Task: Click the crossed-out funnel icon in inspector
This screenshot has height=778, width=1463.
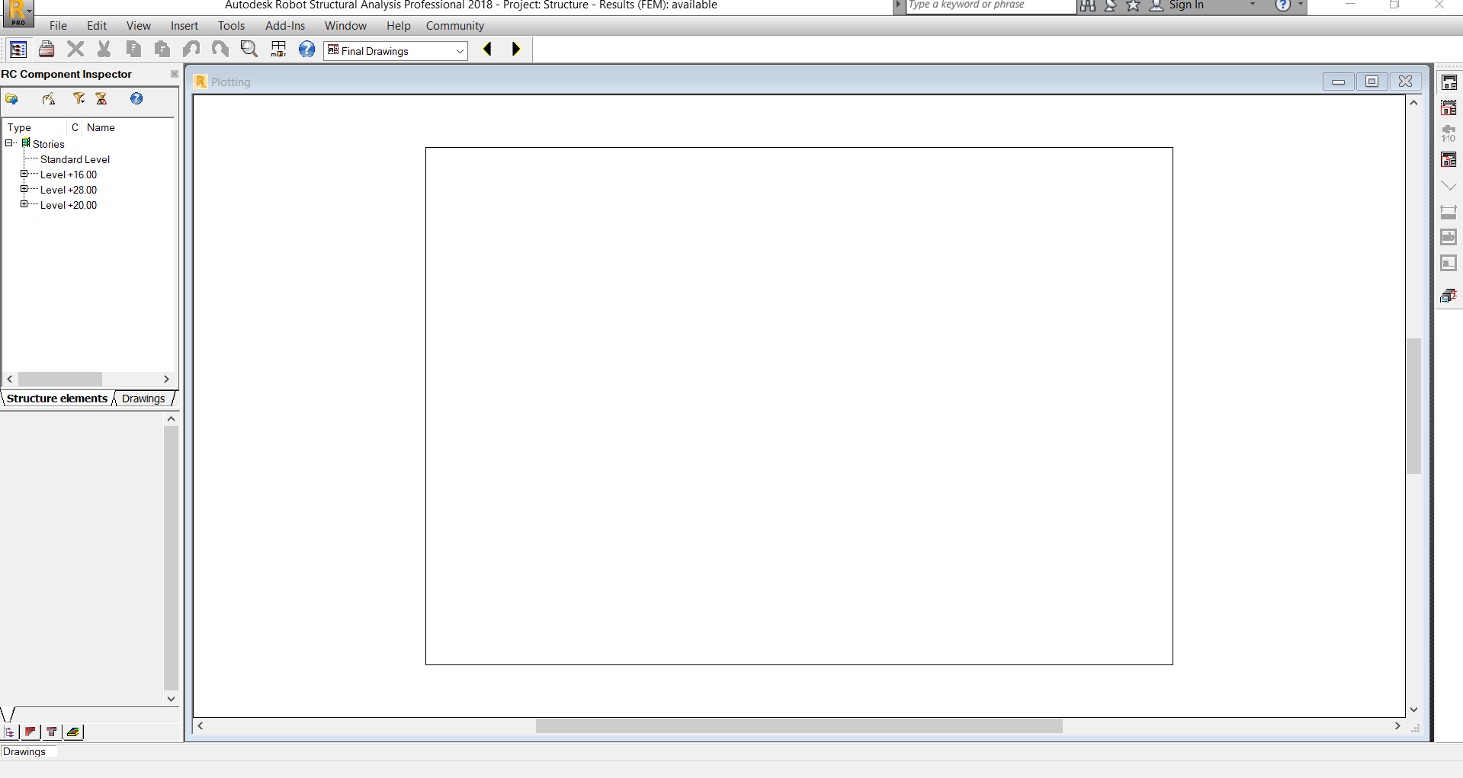Action: (101, 98)
